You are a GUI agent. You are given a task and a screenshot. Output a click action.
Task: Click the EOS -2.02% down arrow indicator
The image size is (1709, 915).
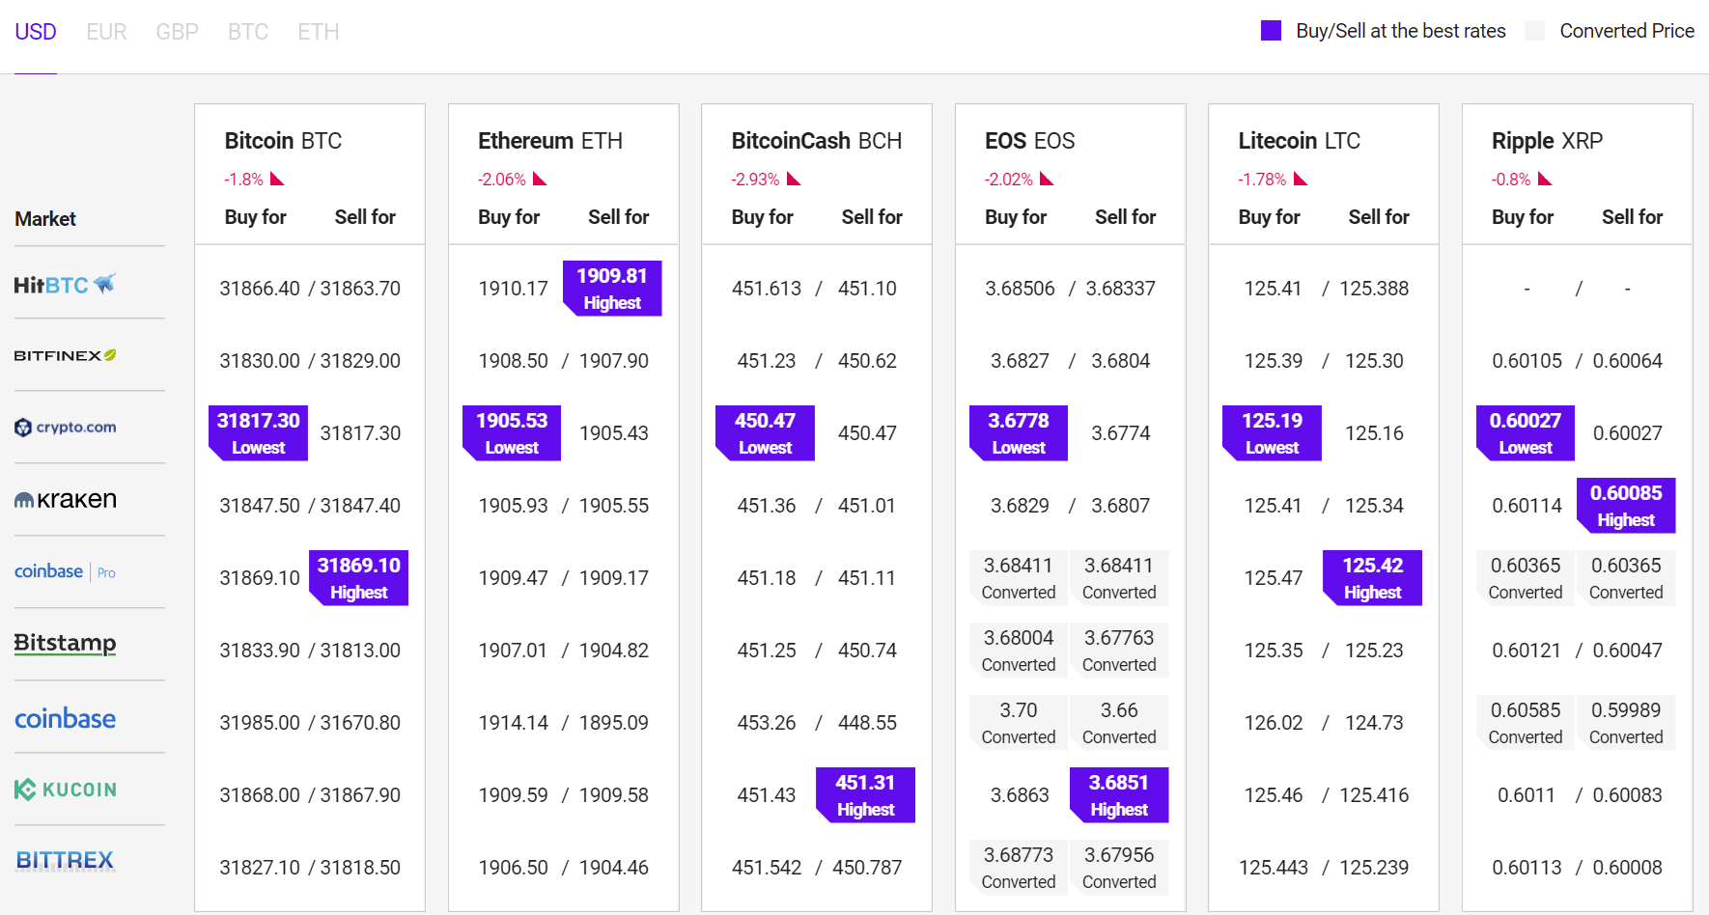pyautogui.click(x=1047, y=179)
